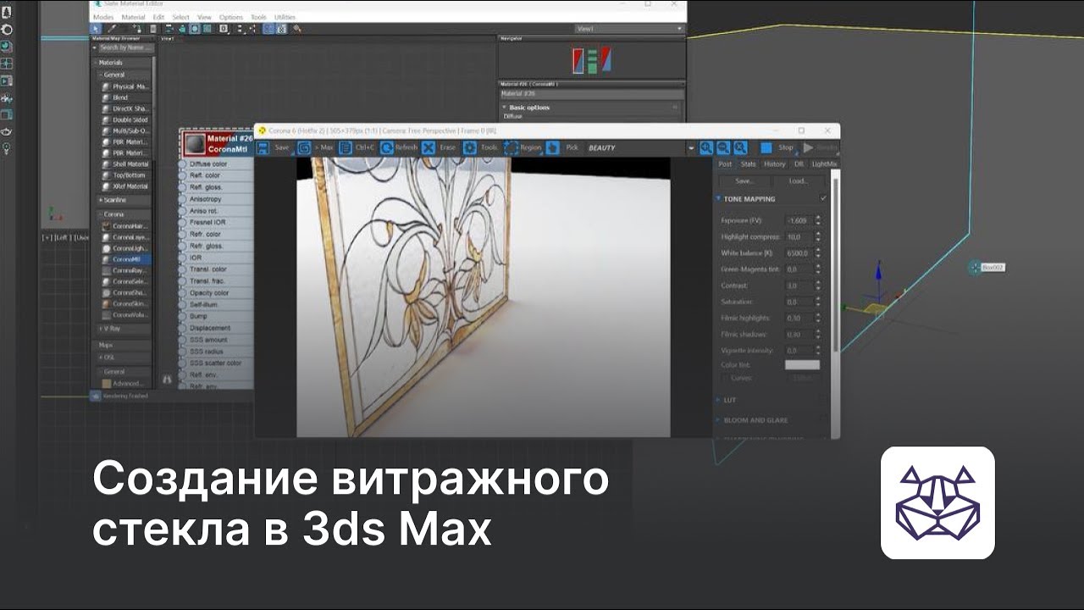Click the lightbulb icon in left Max toolbar
This screenshot has height=610, width=1084.
tap(7, 148)
